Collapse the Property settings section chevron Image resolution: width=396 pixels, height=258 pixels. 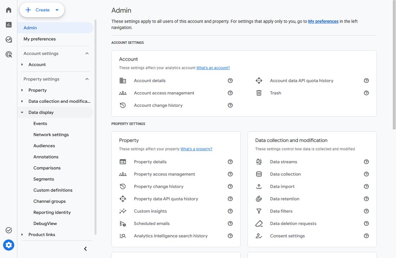(87, 79)
